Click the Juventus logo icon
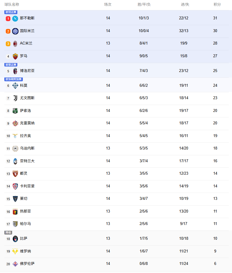This screenshot has width=232, height=273. tap(15, 98)
